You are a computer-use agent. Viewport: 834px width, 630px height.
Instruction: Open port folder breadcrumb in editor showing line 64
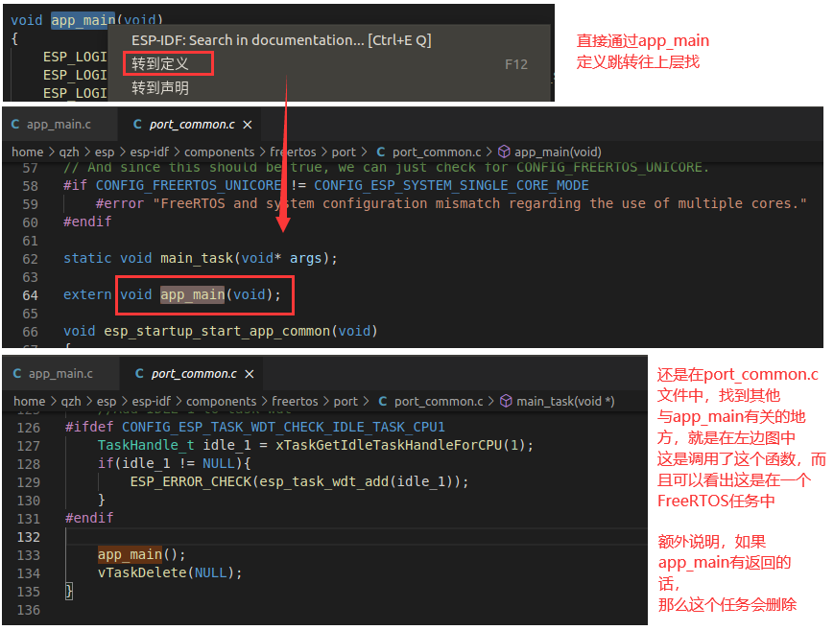(x=344, y=152)
